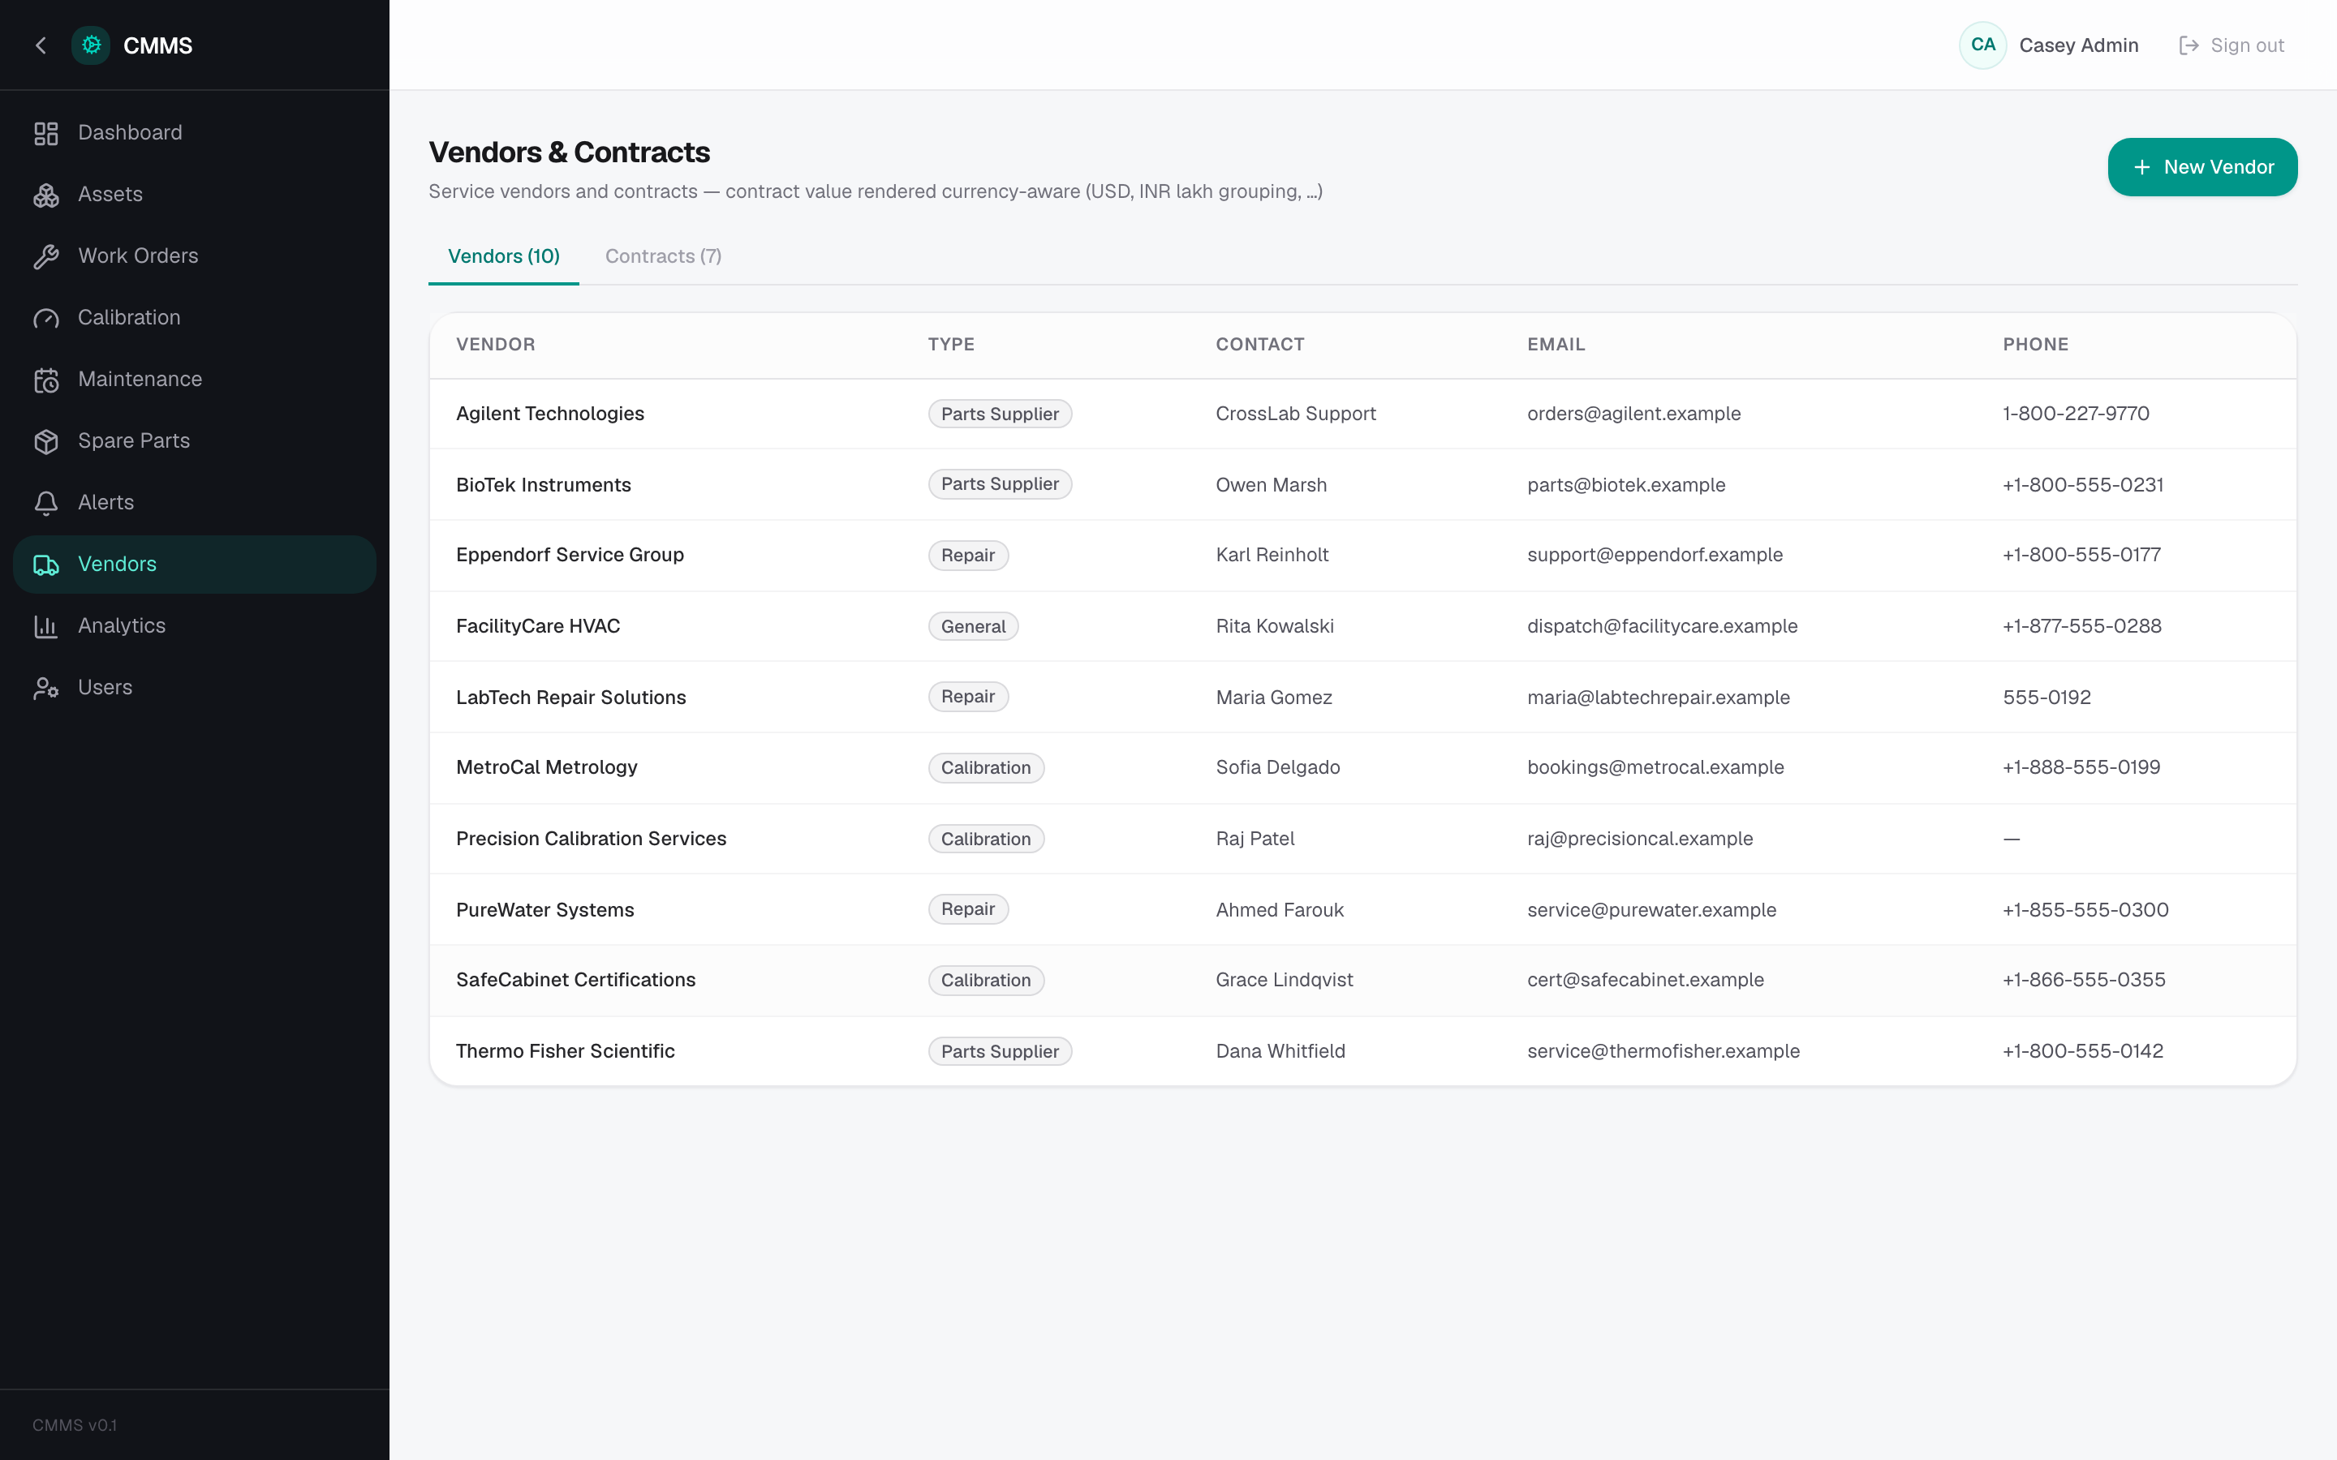2337x1460 pixels.
Task: Click the VENDOR column header
Action: click(496, 345)
